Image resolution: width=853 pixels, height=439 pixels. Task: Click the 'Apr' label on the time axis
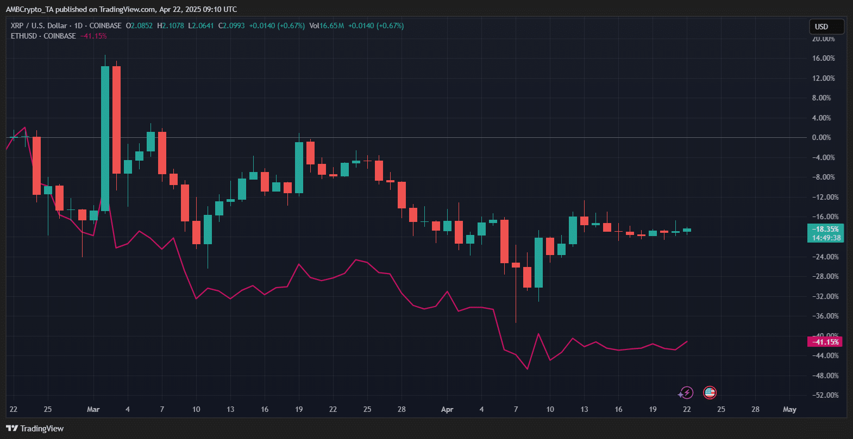[x=447, y=409]
